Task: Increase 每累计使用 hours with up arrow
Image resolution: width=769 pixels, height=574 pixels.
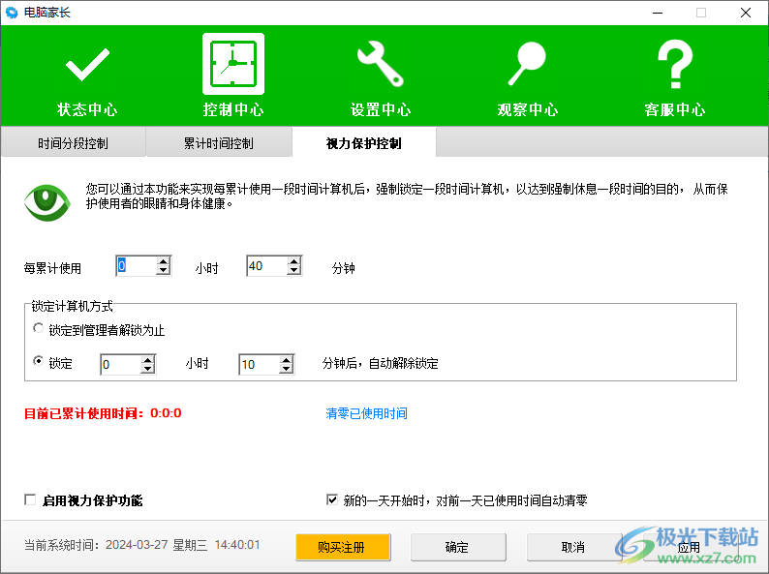Action: click(164, 261)
